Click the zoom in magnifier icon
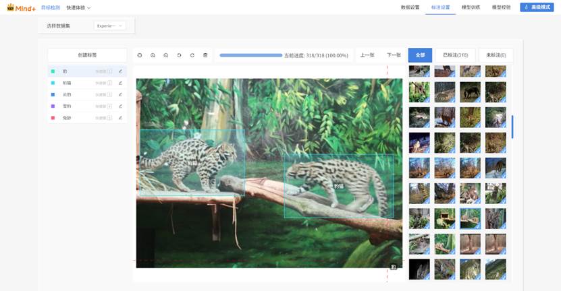 click(x=153, y=55)
